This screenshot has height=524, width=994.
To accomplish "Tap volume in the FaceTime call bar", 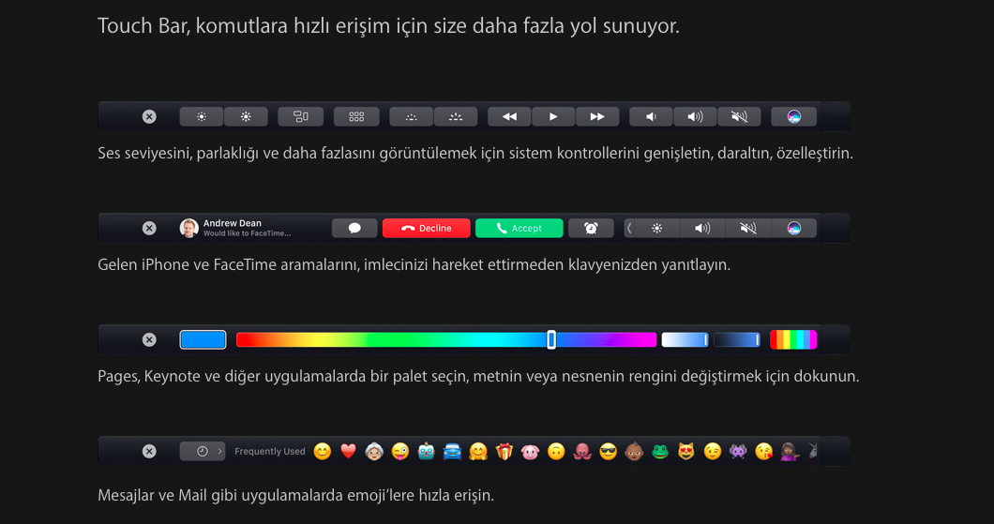I will (x=702, y=228).
